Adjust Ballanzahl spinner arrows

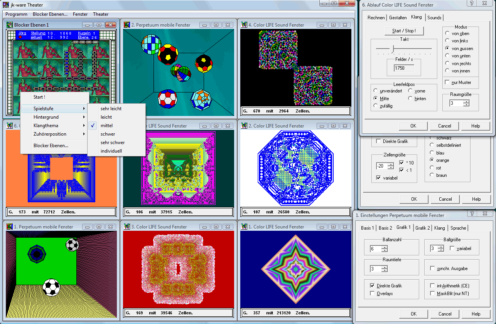pyautogui.click(x=384, y=249)
